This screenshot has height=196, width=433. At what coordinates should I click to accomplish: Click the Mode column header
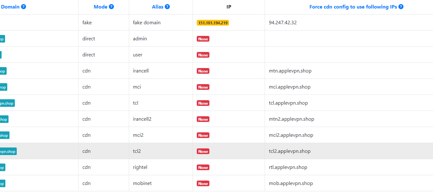pos(101,7)
